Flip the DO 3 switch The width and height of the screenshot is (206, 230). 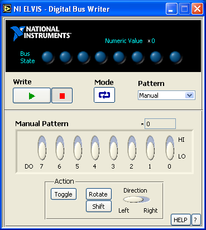pos(113,148)
